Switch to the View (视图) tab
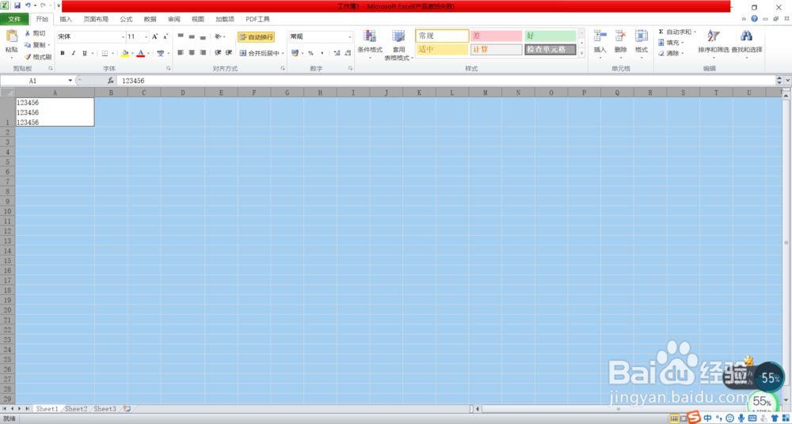The width and height of the screenshot is (792, 424). tap(198, 19)
